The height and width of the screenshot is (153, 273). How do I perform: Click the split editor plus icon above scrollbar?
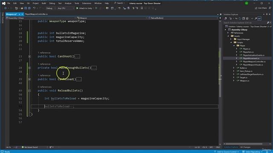220,18
